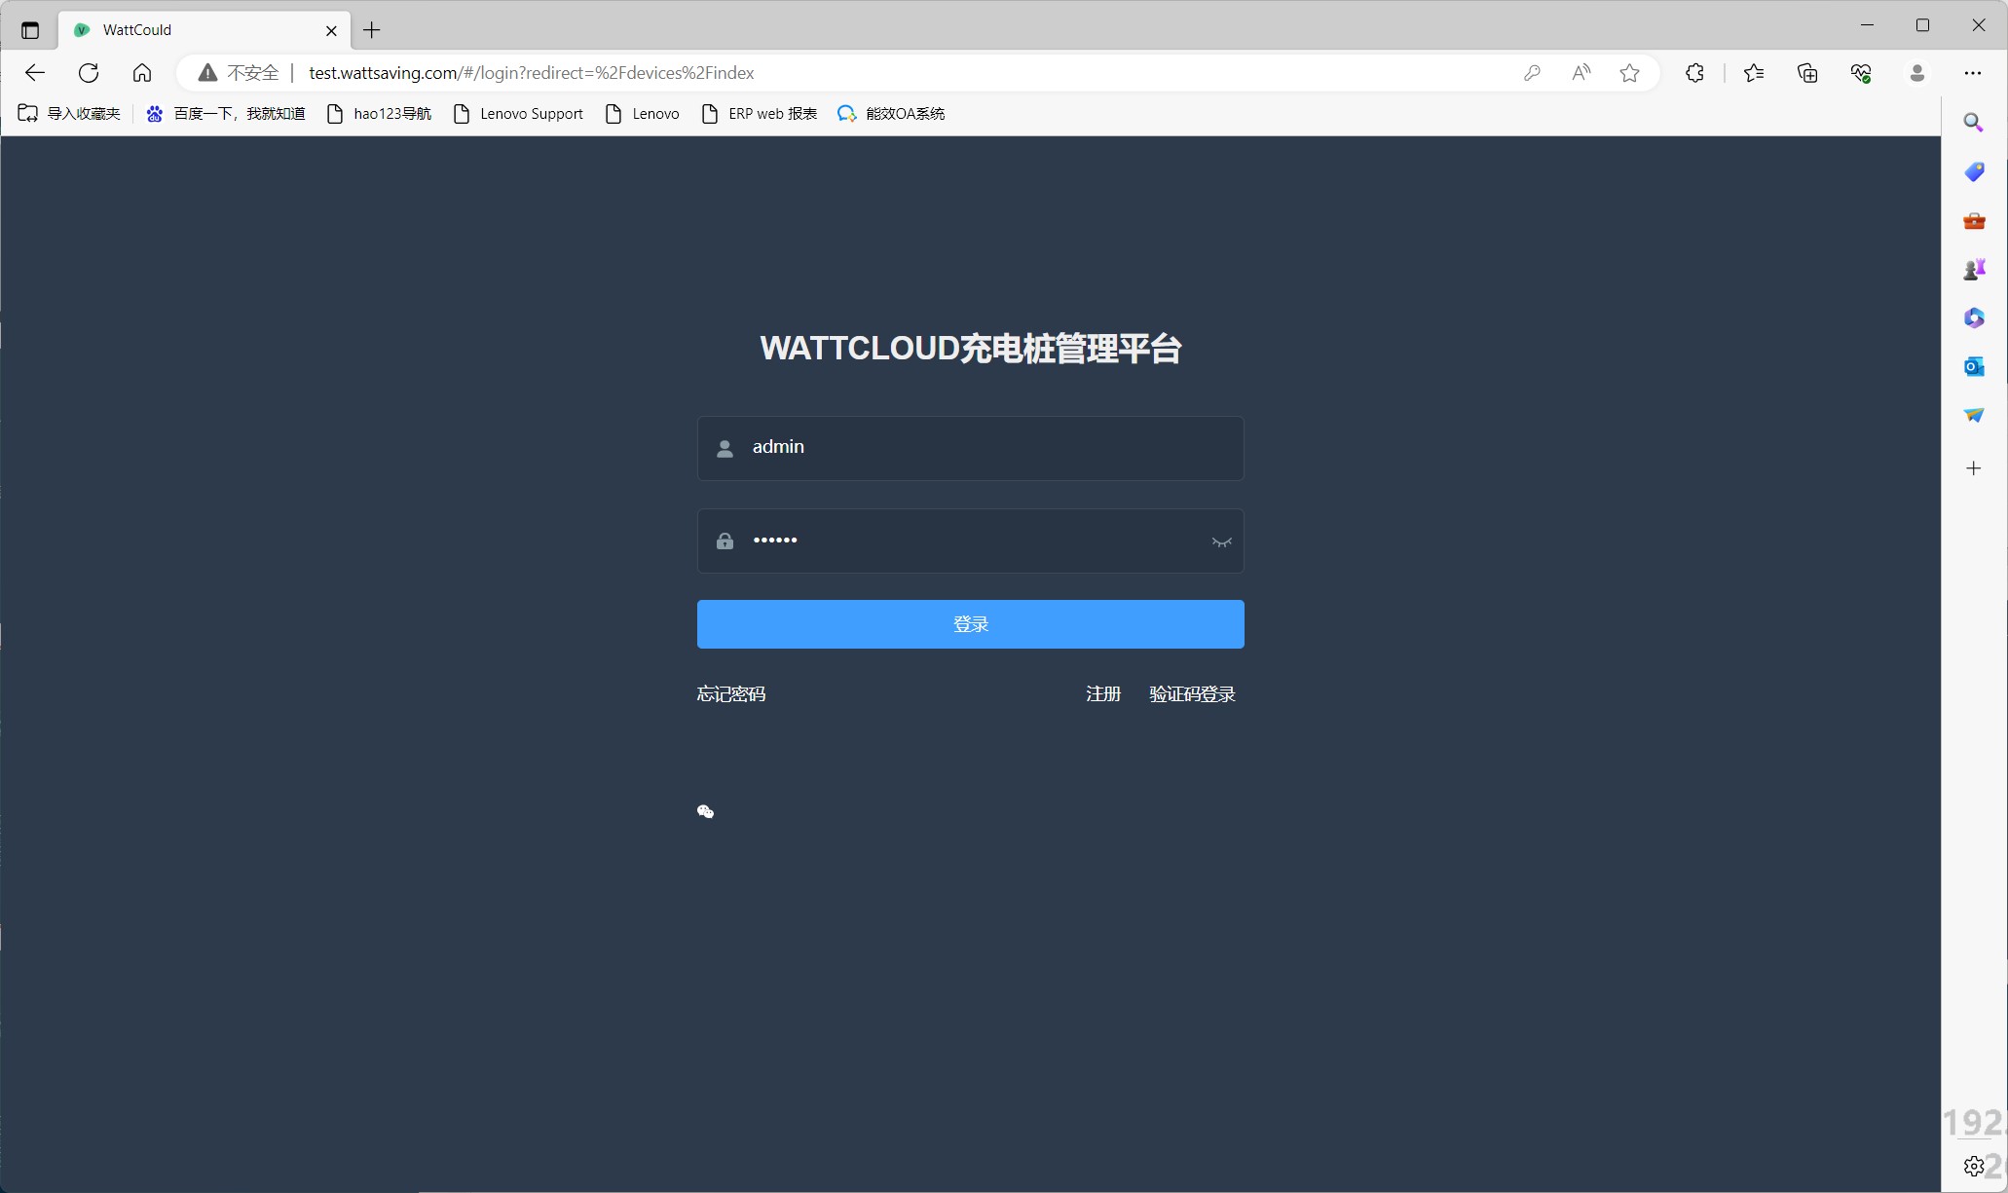Viewport: 2008px width, 1193px height.
Task: Open the browser extensions puzzle icon
Action: (x=1694, y=73)
